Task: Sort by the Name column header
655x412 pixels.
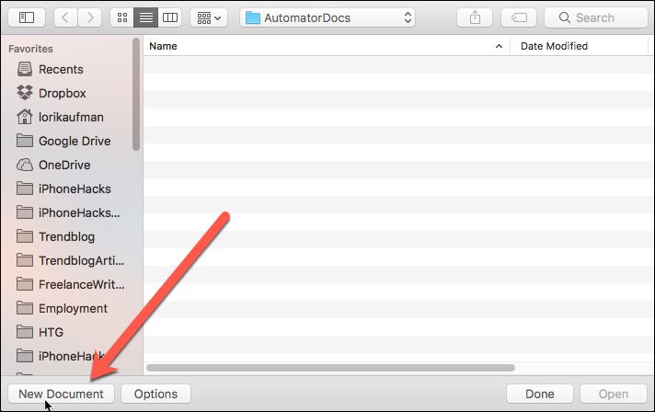Action: [x=327, y=46]
